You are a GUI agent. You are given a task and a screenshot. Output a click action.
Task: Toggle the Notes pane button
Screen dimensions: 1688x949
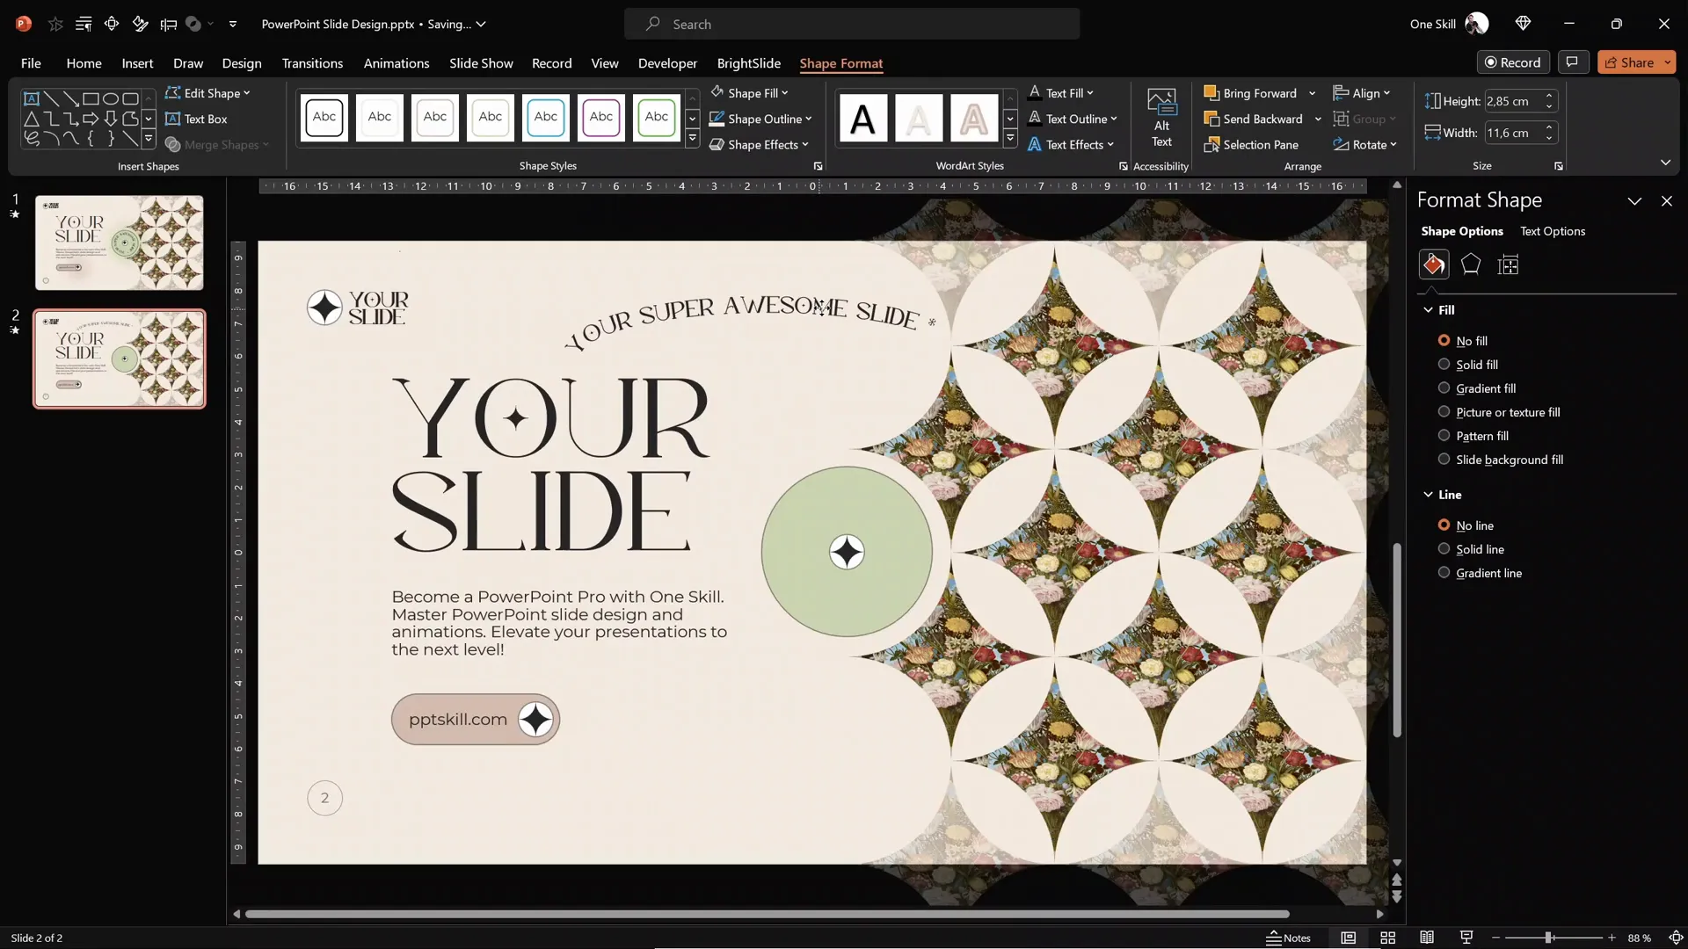1289,938
